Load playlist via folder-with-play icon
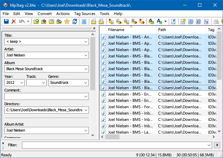This screenshot has height=158, width=223. click(x=51, y=21)
